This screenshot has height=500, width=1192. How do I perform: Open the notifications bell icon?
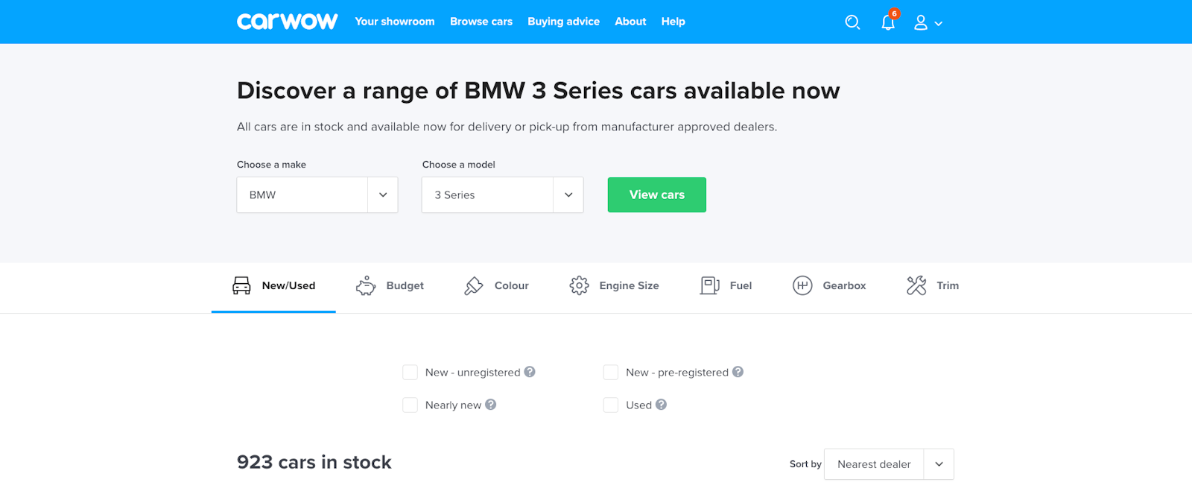(x=888, y=22)
